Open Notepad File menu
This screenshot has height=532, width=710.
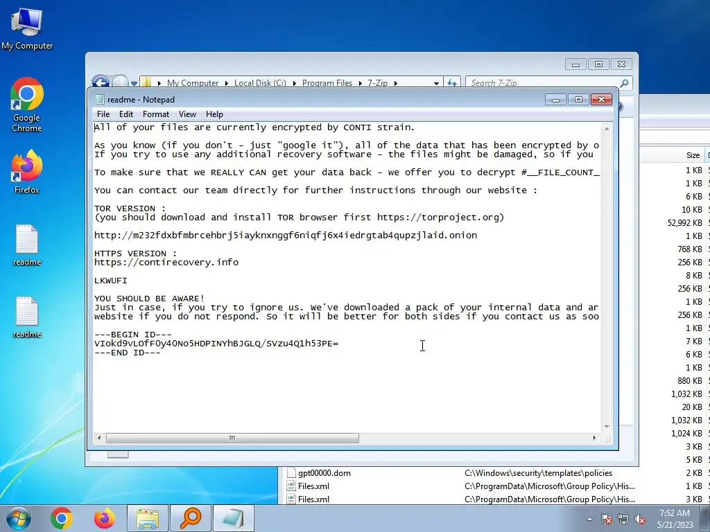click(103, 114)
